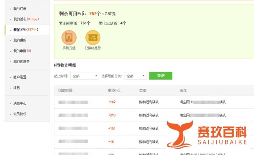The width and height of the screenshot is (254, 155).
Task: Open 会员特权 sidebar item
Action: pos(20,114)
